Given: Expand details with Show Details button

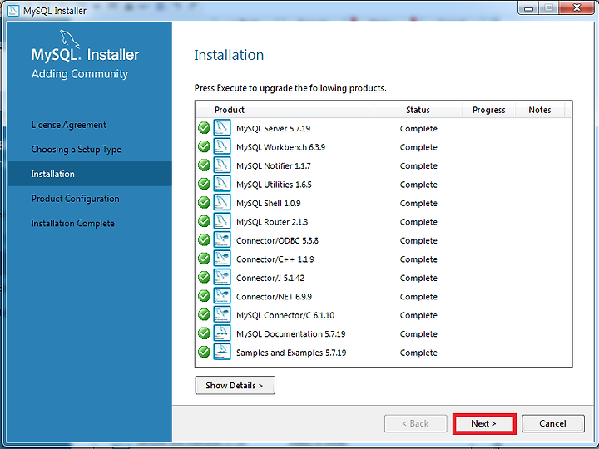Looking at the screenshot, I should click(x=235, y=385).
